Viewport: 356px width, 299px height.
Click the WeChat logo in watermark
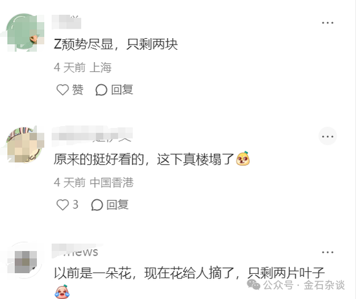(x=253, y=285)
